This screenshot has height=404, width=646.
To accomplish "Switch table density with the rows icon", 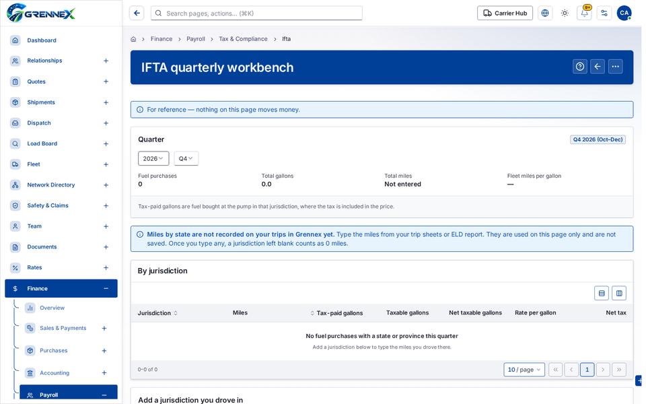I will pos(602,293).
